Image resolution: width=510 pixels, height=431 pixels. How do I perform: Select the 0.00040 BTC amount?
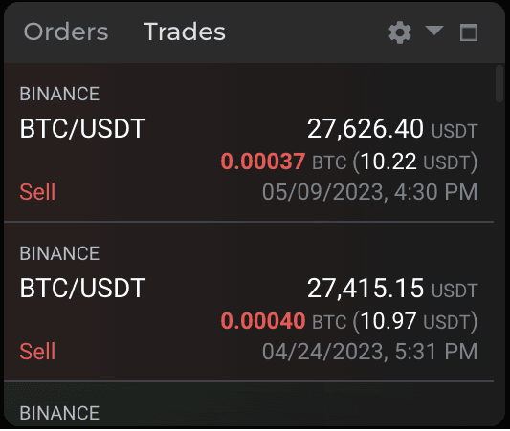tap(283, 321)
